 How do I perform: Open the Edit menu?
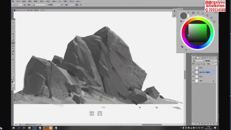click(24, 1)
